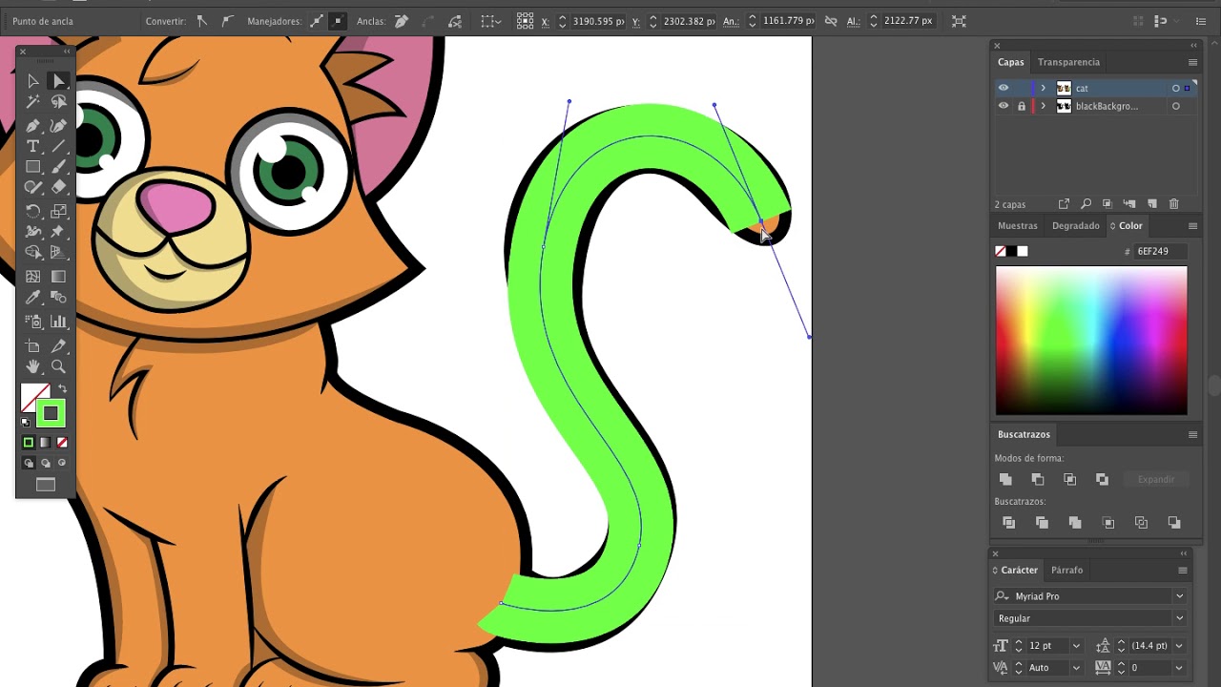Open the tracking value dropdown
1221x687 pixels.
click(1179, 668)
